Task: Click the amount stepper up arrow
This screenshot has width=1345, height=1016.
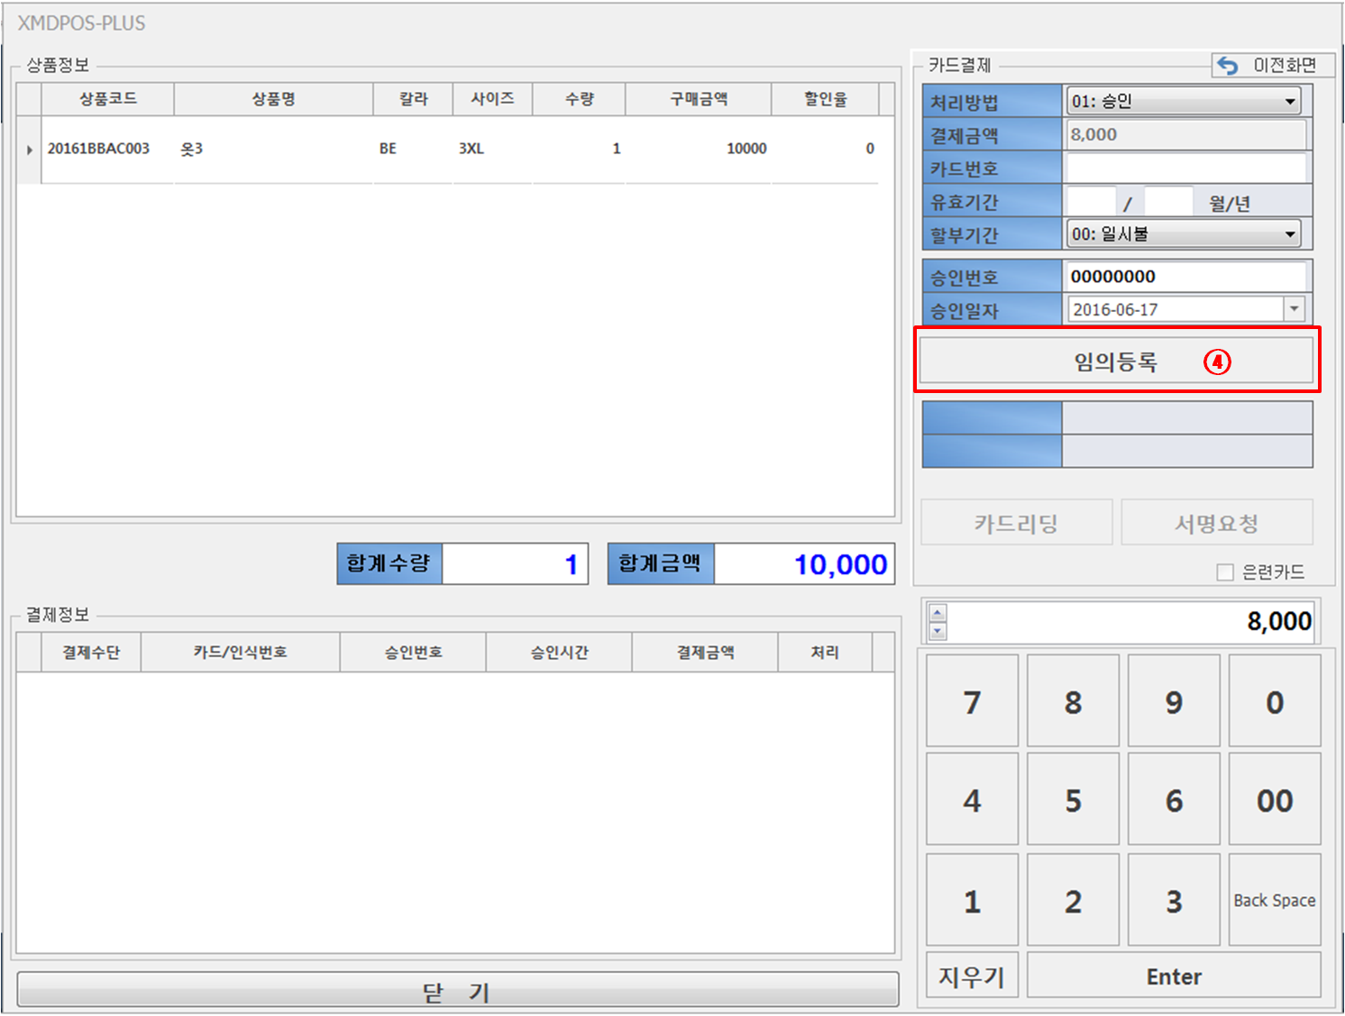Action: [938, 613]
